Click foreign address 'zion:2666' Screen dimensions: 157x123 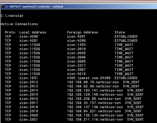tap(76, 57)
